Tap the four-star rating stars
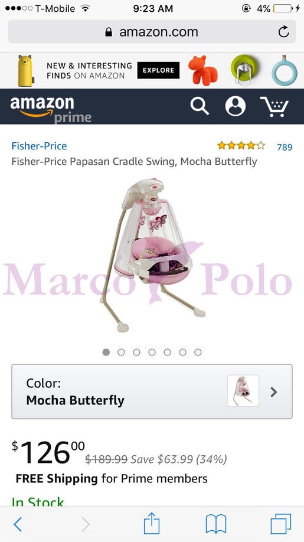The width and height of the screenshot is (304, 542). click(x=241, y=145)
